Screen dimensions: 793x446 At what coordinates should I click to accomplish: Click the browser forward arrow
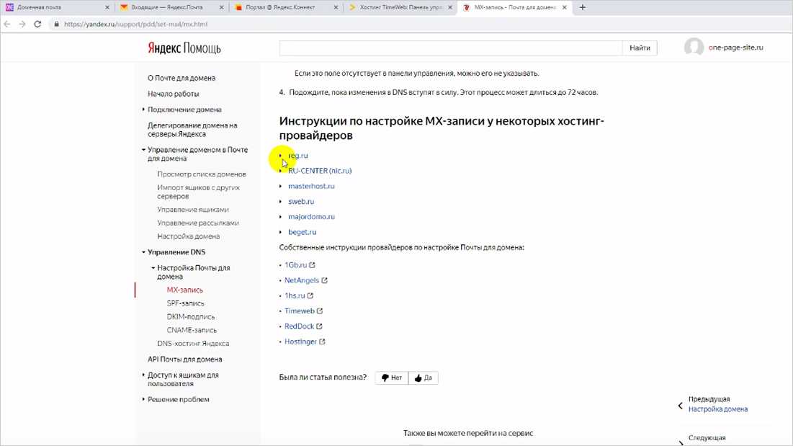[22, 24]
